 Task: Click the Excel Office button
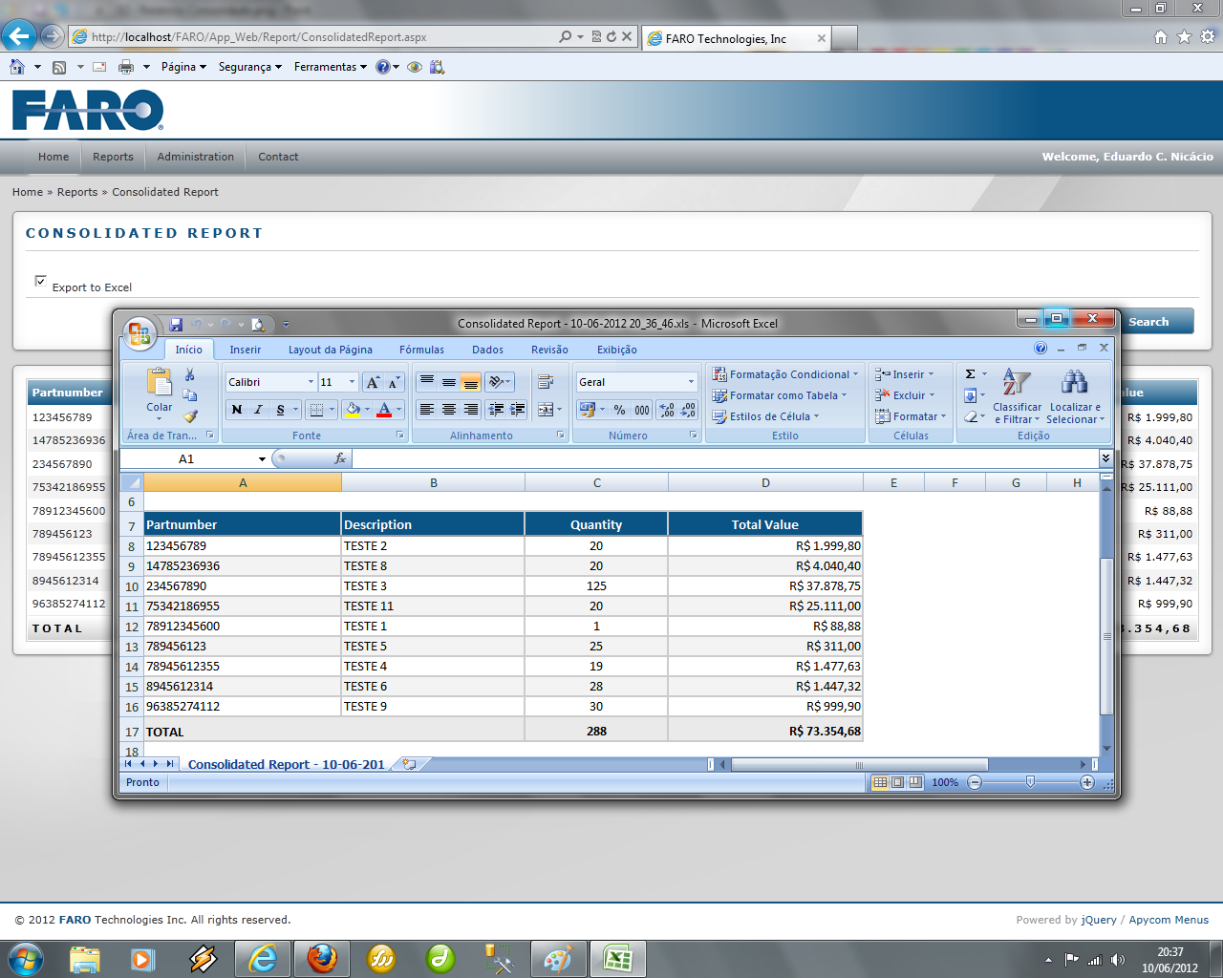coord(139,333)
